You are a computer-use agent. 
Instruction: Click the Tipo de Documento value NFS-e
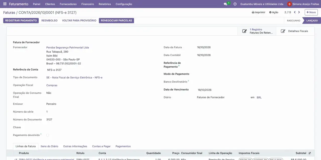[x=74, y=77]
